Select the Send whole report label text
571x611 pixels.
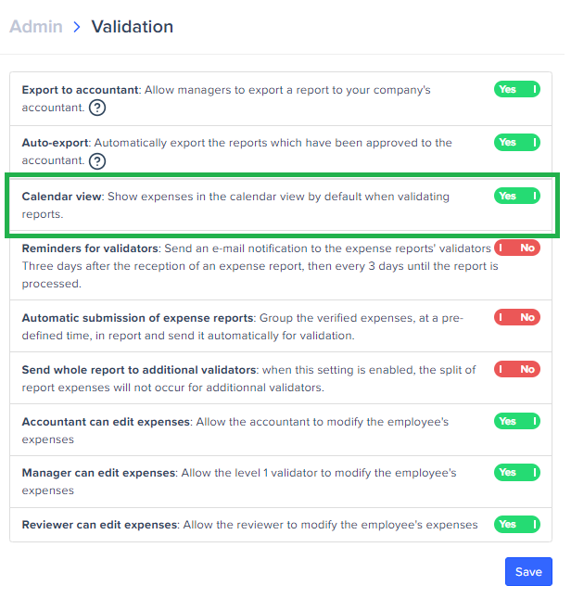pyautogui.click(x=140, y=370)
